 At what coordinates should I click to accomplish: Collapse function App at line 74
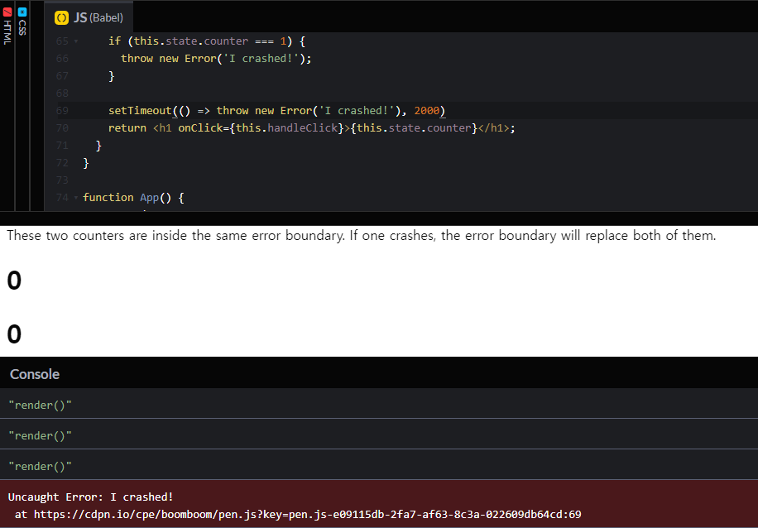point(76,198)
